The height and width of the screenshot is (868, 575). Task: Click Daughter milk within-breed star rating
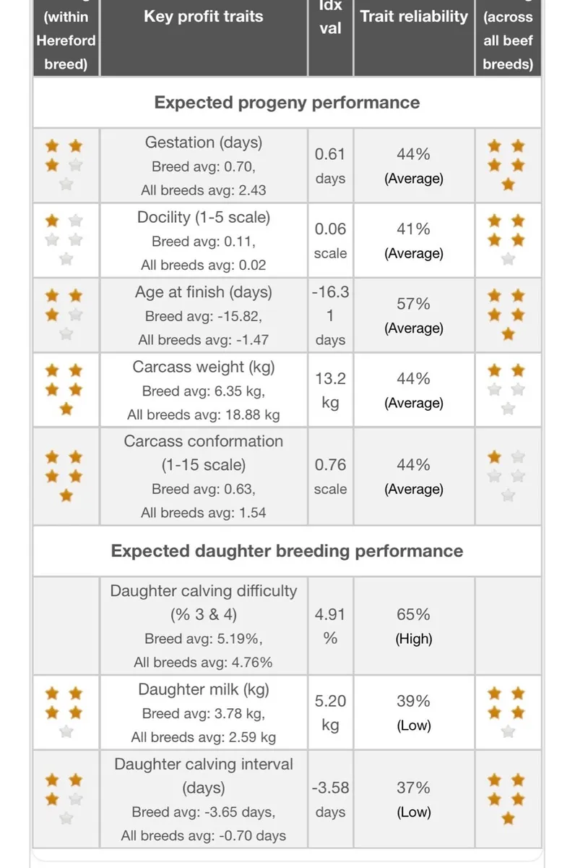pos(64,712)
